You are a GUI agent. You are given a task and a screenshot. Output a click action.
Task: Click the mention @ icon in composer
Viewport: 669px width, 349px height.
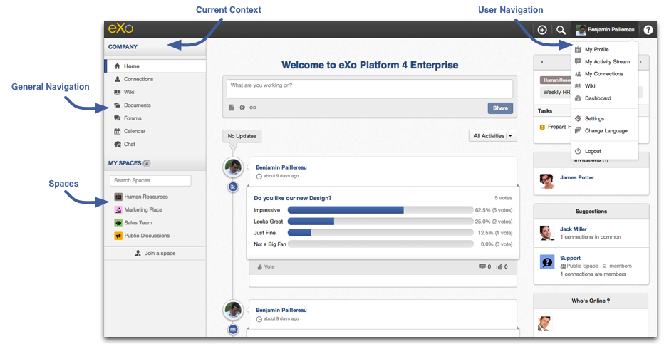tap(242, 108)
